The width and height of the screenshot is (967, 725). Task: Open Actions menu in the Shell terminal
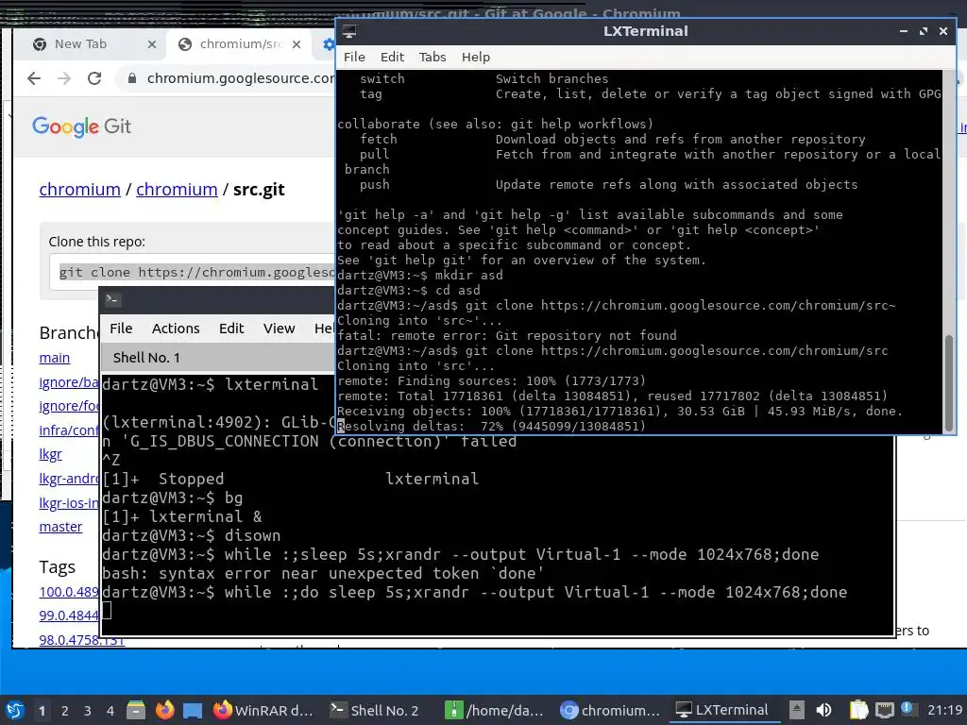176,329
